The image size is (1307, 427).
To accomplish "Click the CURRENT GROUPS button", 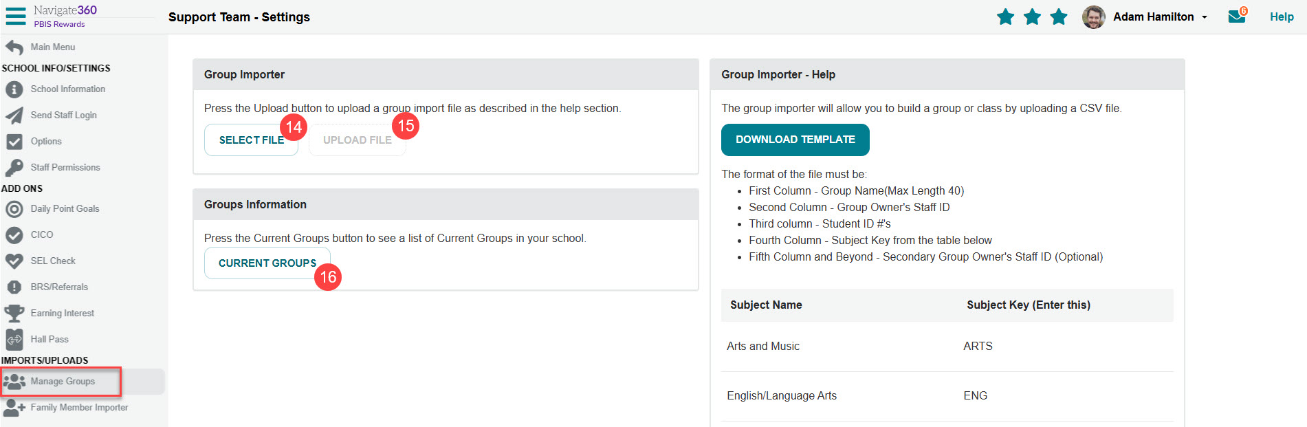I will point(267,263).
